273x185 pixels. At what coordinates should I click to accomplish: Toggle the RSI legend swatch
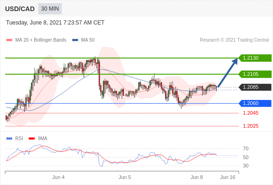9,139
